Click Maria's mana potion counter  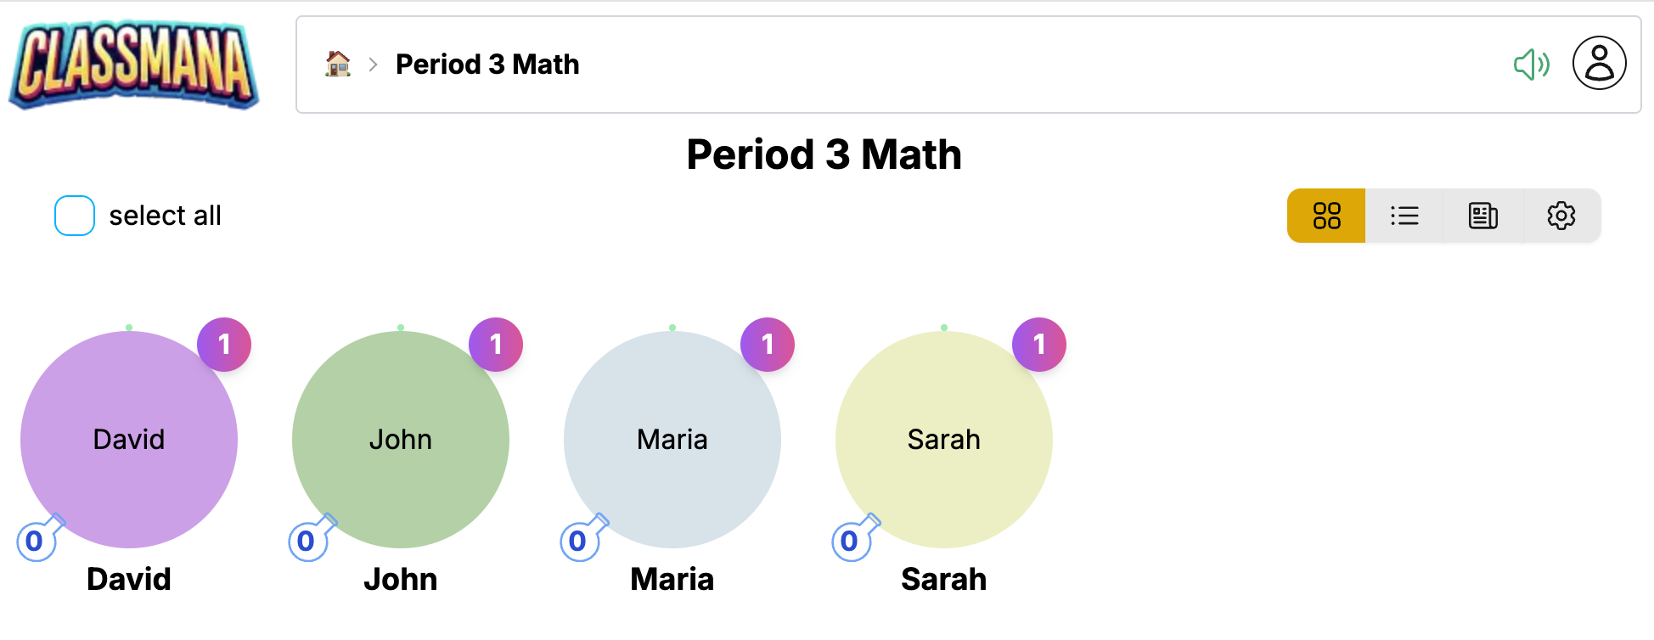click(x=581, y=539)
